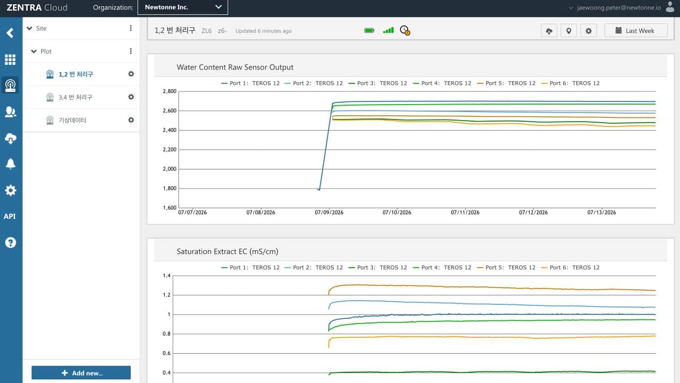The width and height of the screenshot is (680, 383).
Task: Select the 3,4 번 처리구 device
Action: (76, 97)
